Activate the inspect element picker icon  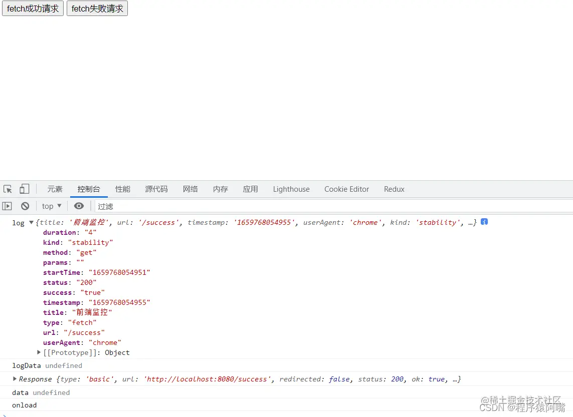click(8, 189)
